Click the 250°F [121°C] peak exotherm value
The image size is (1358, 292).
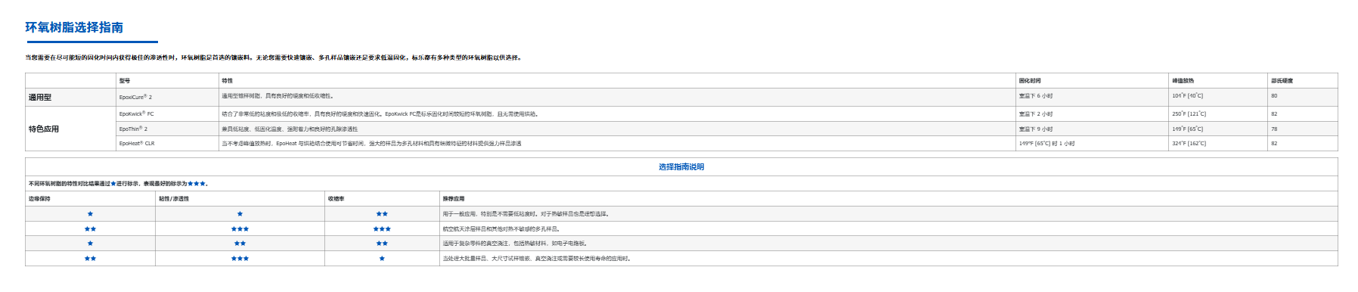[1189, 114]
